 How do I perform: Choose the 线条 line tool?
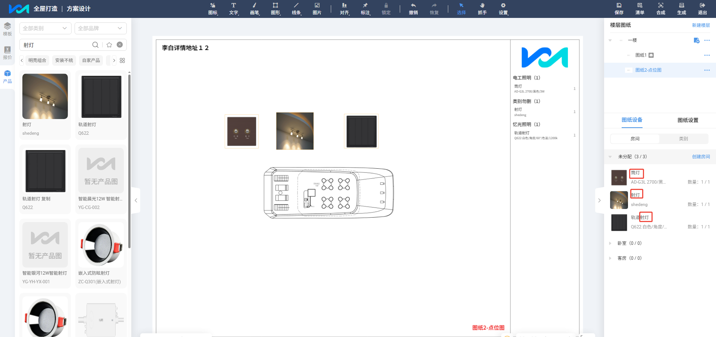(x=296, y=9)
